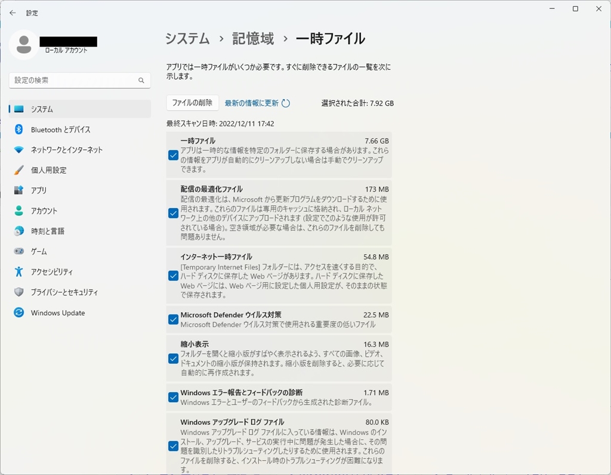The width and height of the screenshot is (611, 475).
Task: Click the システム monitor icon
Action: click(x=18, y=109)
